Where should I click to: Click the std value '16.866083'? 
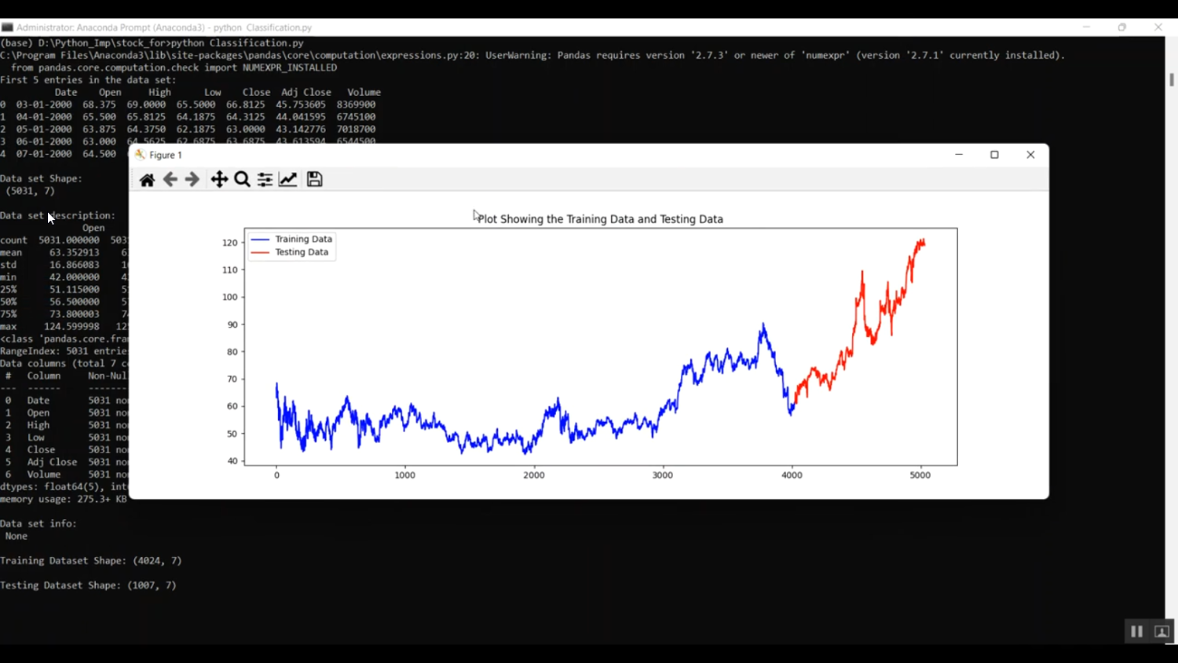click(x=75, y=266)
